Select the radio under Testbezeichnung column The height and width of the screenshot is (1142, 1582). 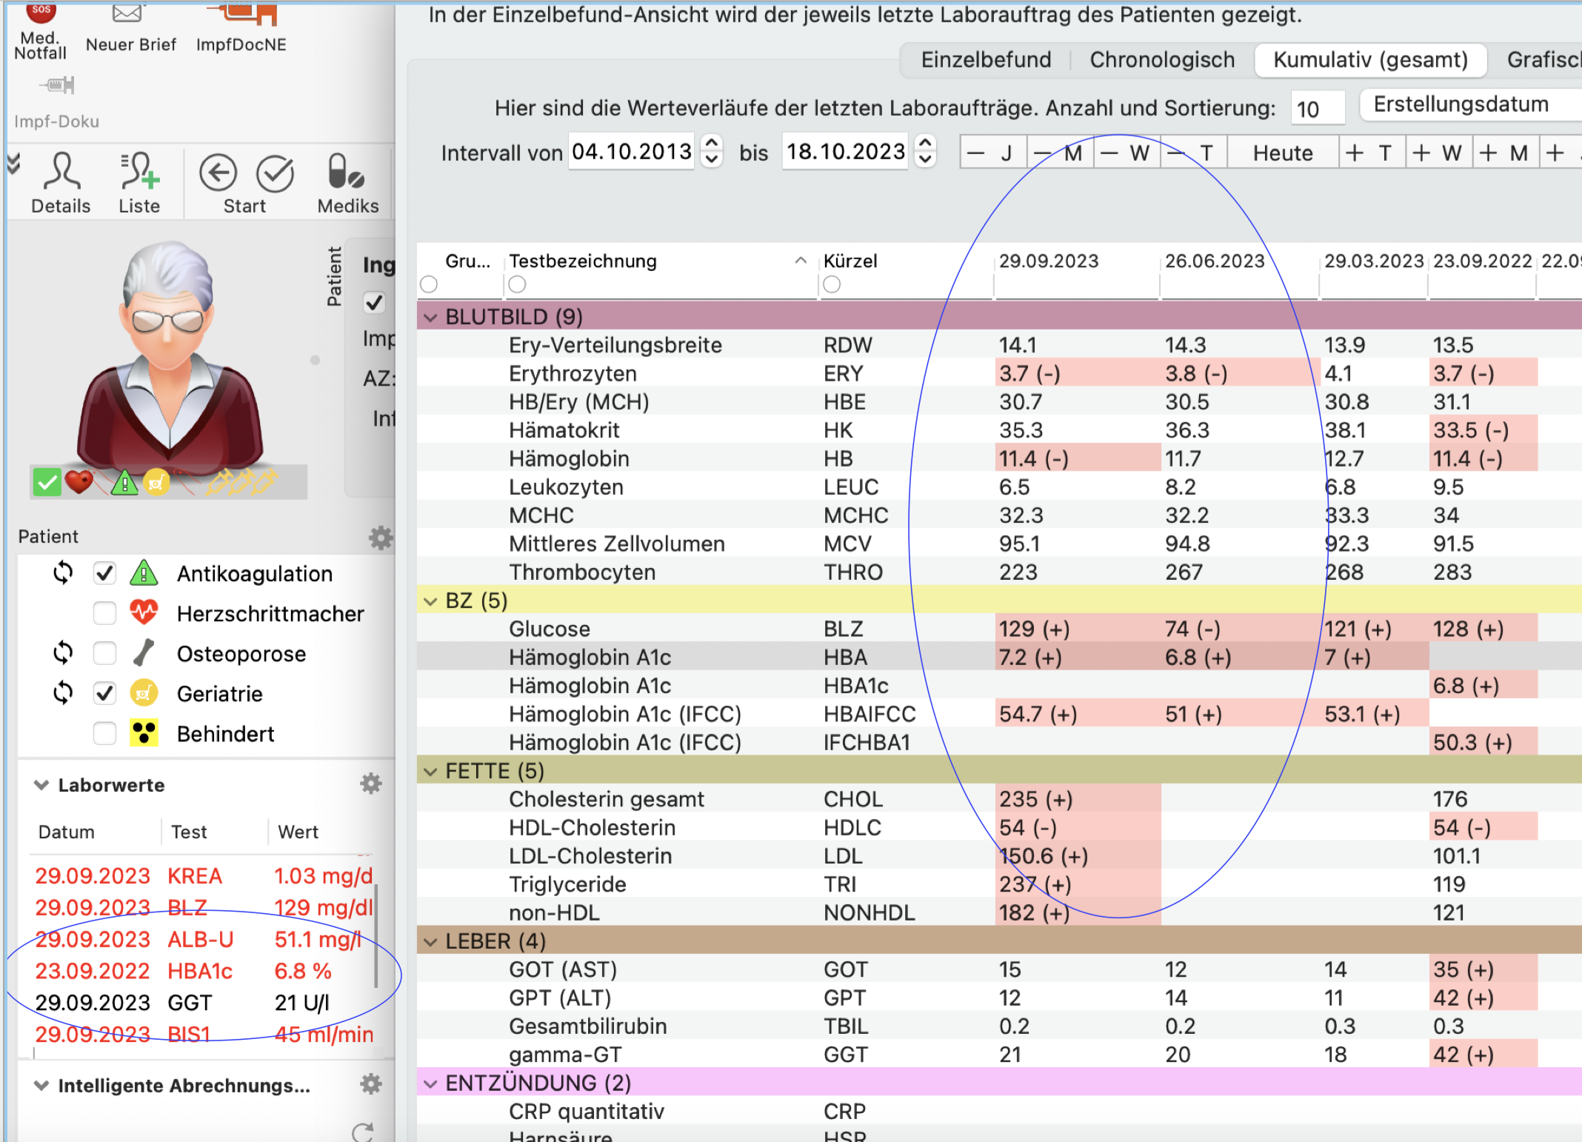[518, 284]
